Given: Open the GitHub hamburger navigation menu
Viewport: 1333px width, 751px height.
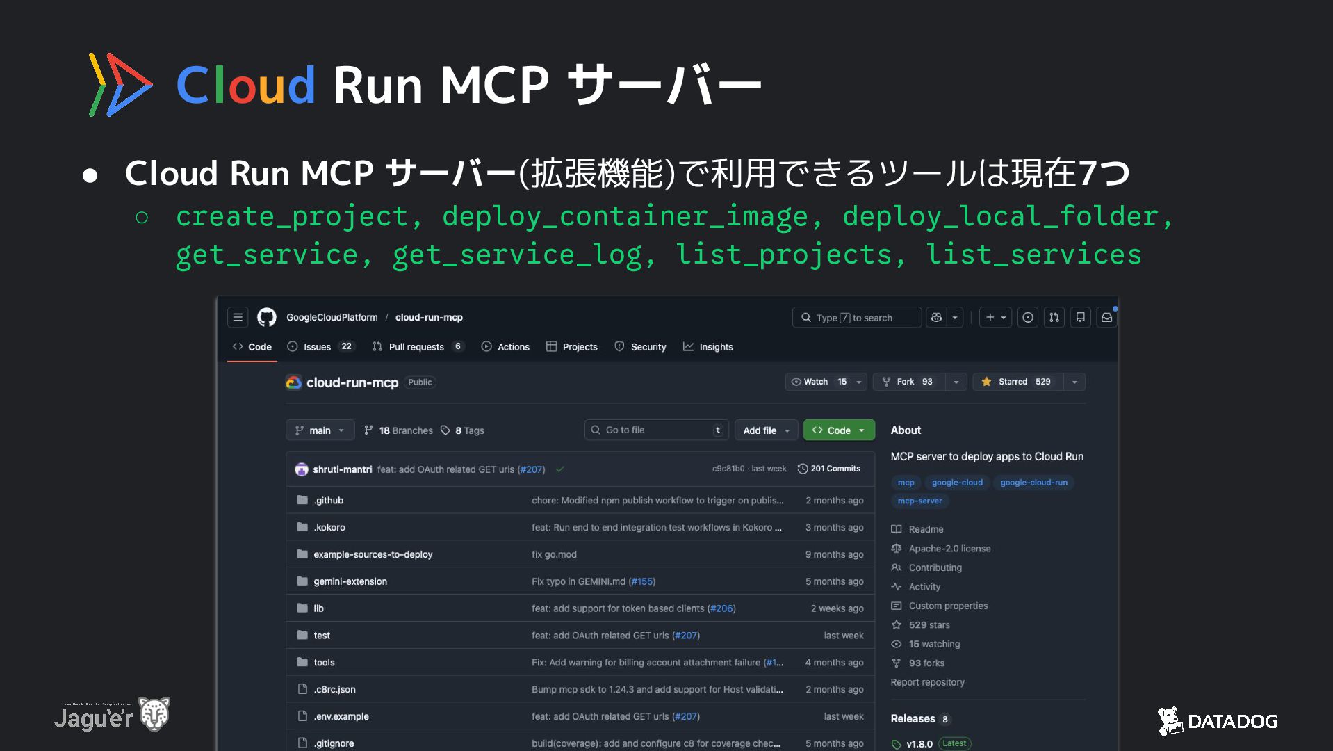Looking at the screenshot, I should (238, 318).
